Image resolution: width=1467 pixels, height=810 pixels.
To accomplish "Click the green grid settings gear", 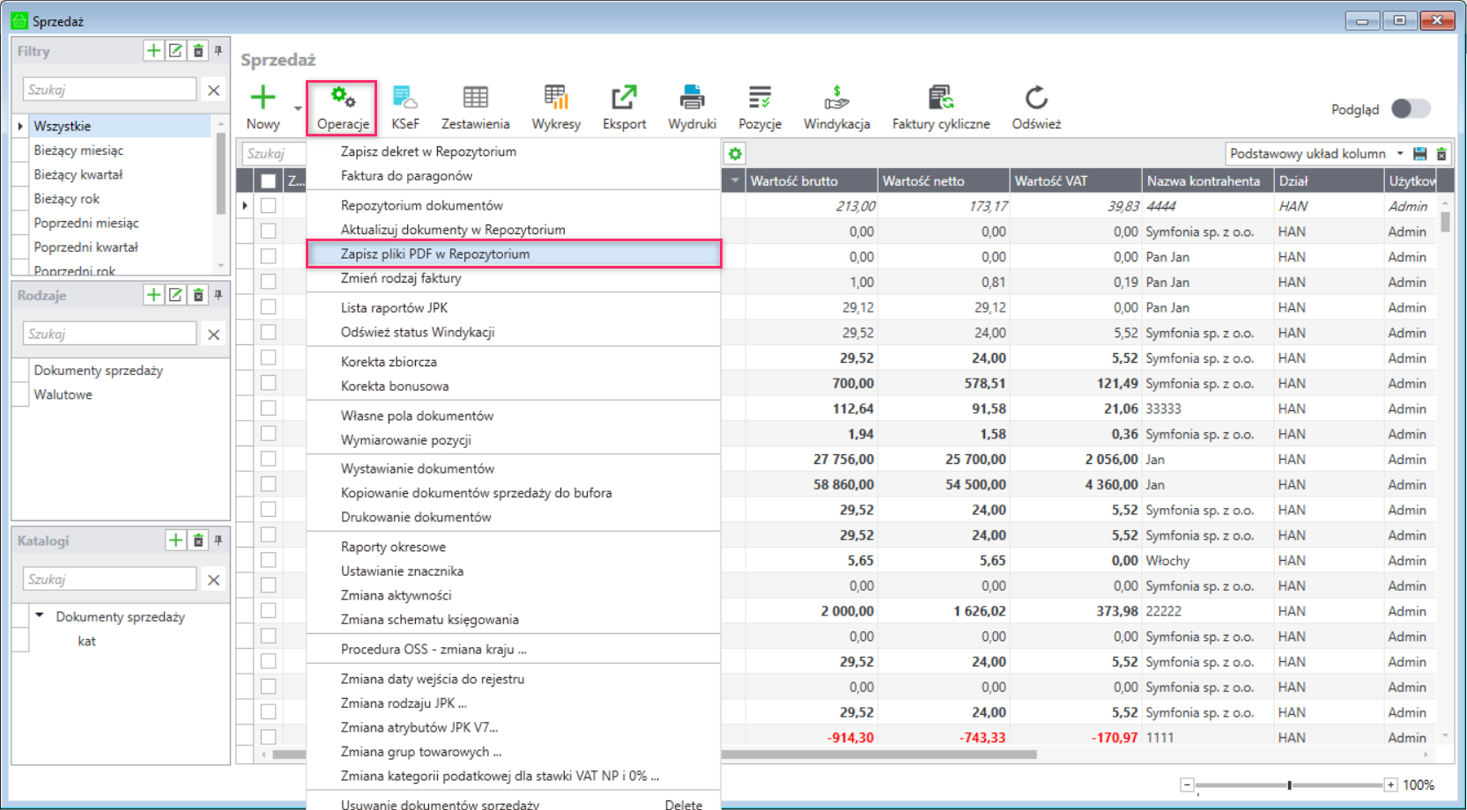I will [735, 154].
